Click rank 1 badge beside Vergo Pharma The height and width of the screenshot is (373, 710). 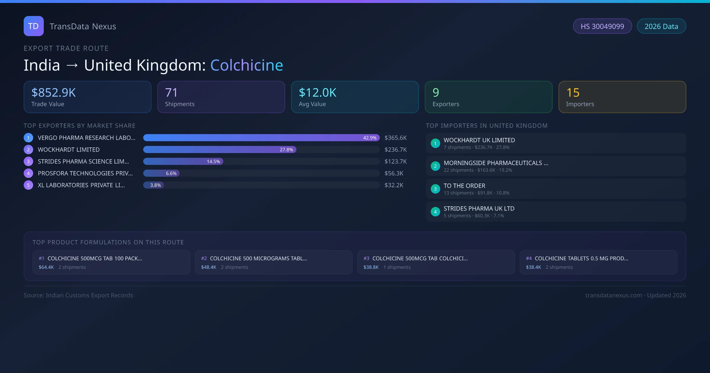[x=28, y=138]
